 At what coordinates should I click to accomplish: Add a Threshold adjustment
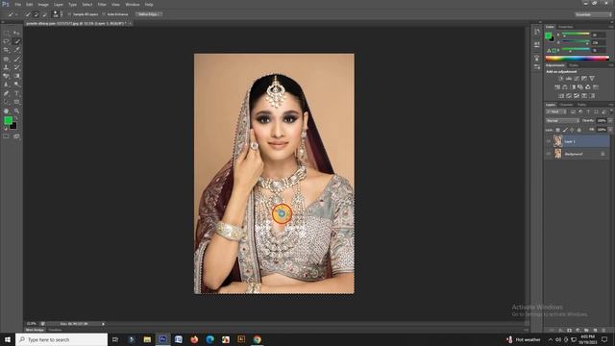tap(577, 96)
